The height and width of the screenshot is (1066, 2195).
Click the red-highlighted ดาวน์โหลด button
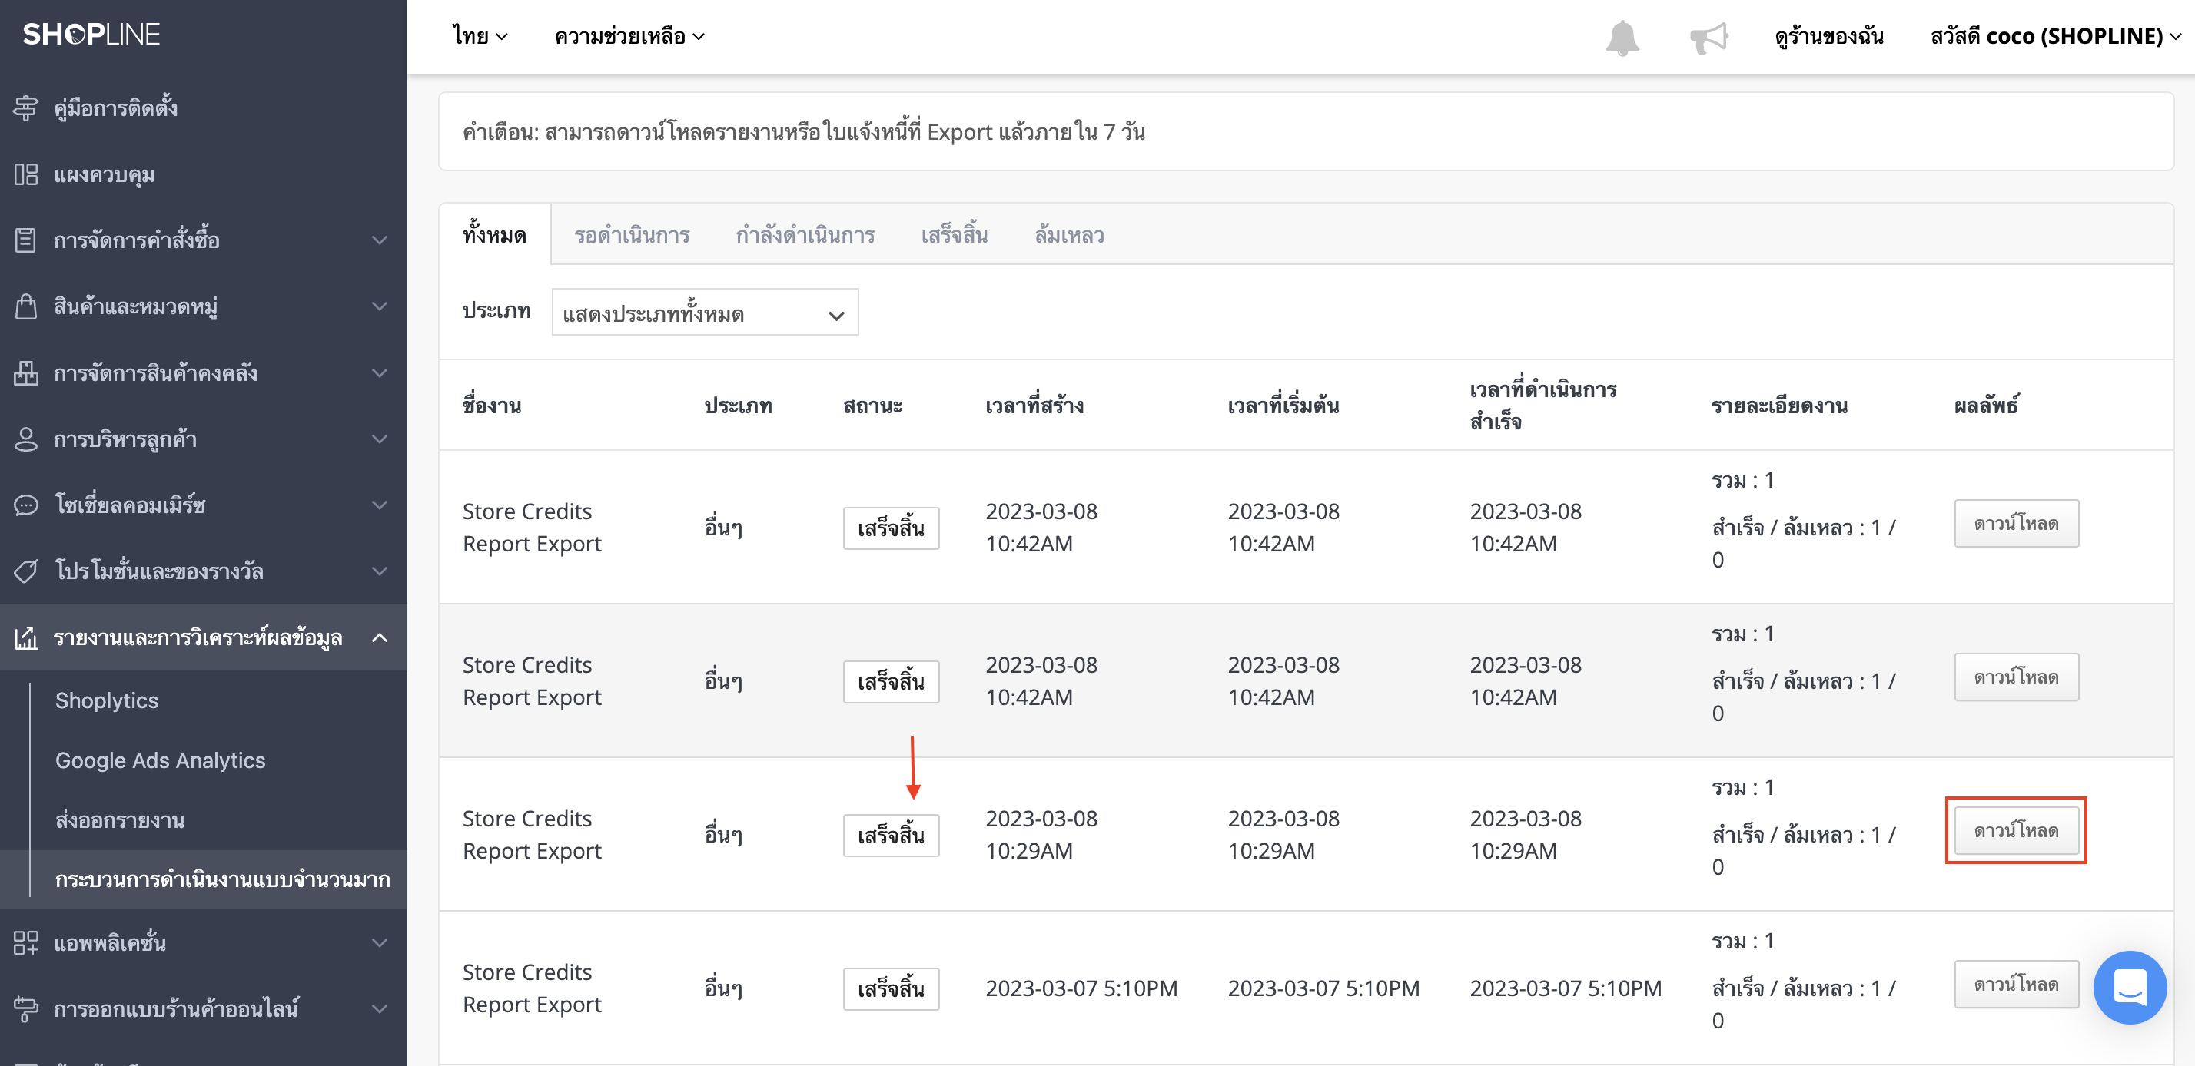(2015, 830)
